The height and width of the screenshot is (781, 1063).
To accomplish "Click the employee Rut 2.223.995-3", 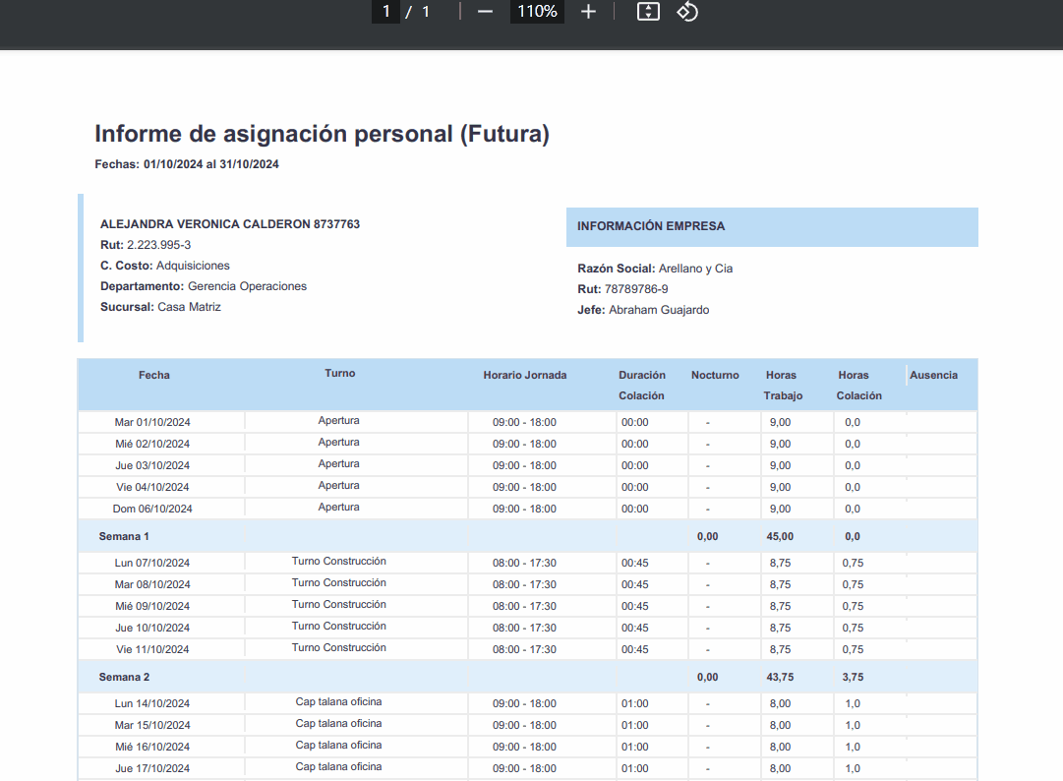I will click(146, 245).
